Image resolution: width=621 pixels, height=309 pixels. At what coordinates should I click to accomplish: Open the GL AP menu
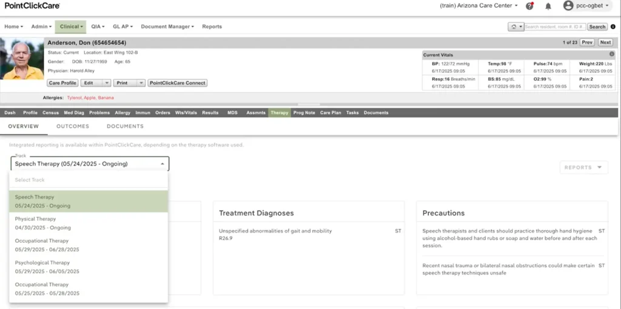[123, 27]
